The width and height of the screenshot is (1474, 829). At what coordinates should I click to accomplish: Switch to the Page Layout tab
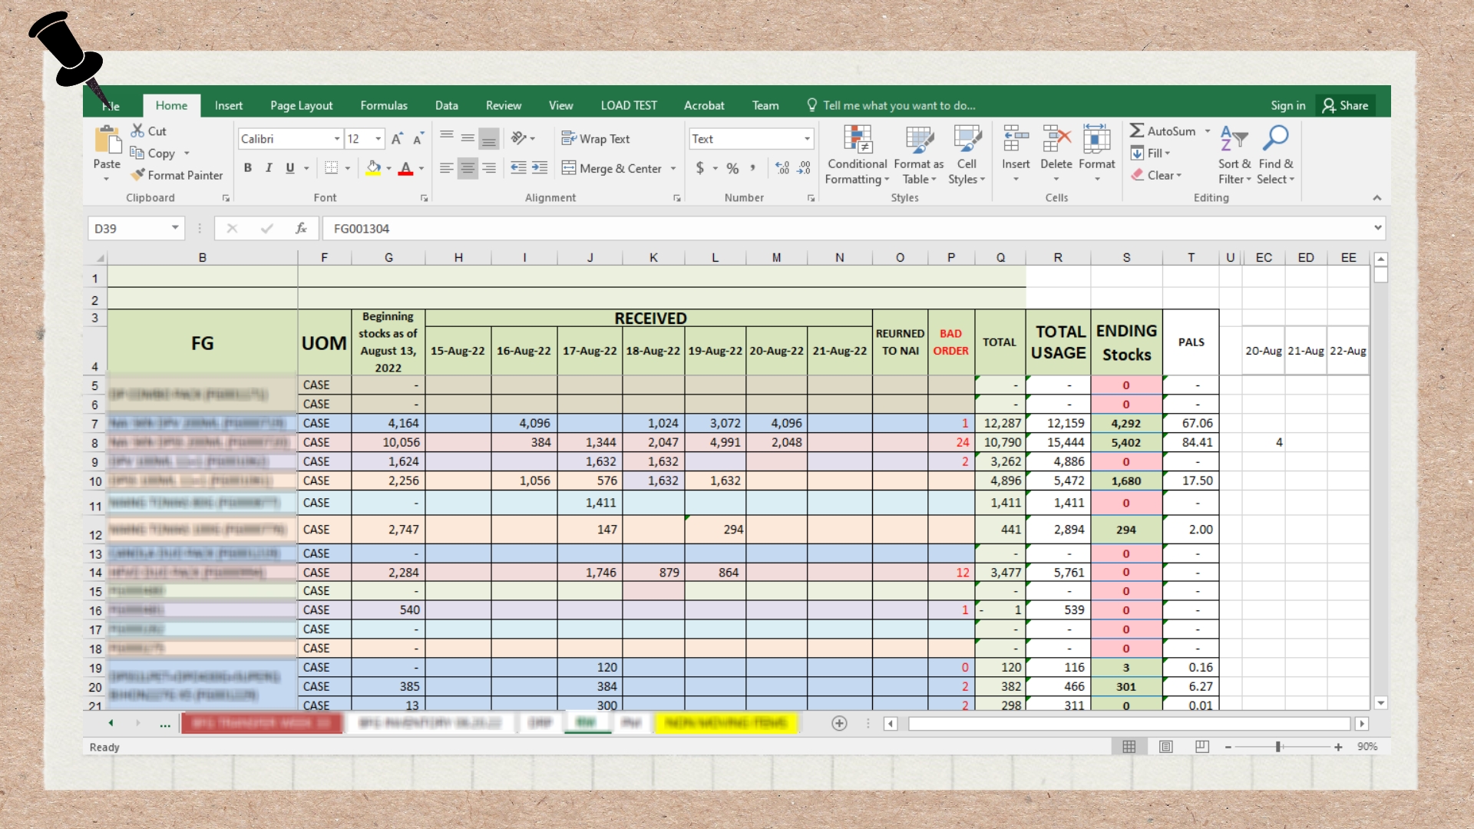coord(301,105)
